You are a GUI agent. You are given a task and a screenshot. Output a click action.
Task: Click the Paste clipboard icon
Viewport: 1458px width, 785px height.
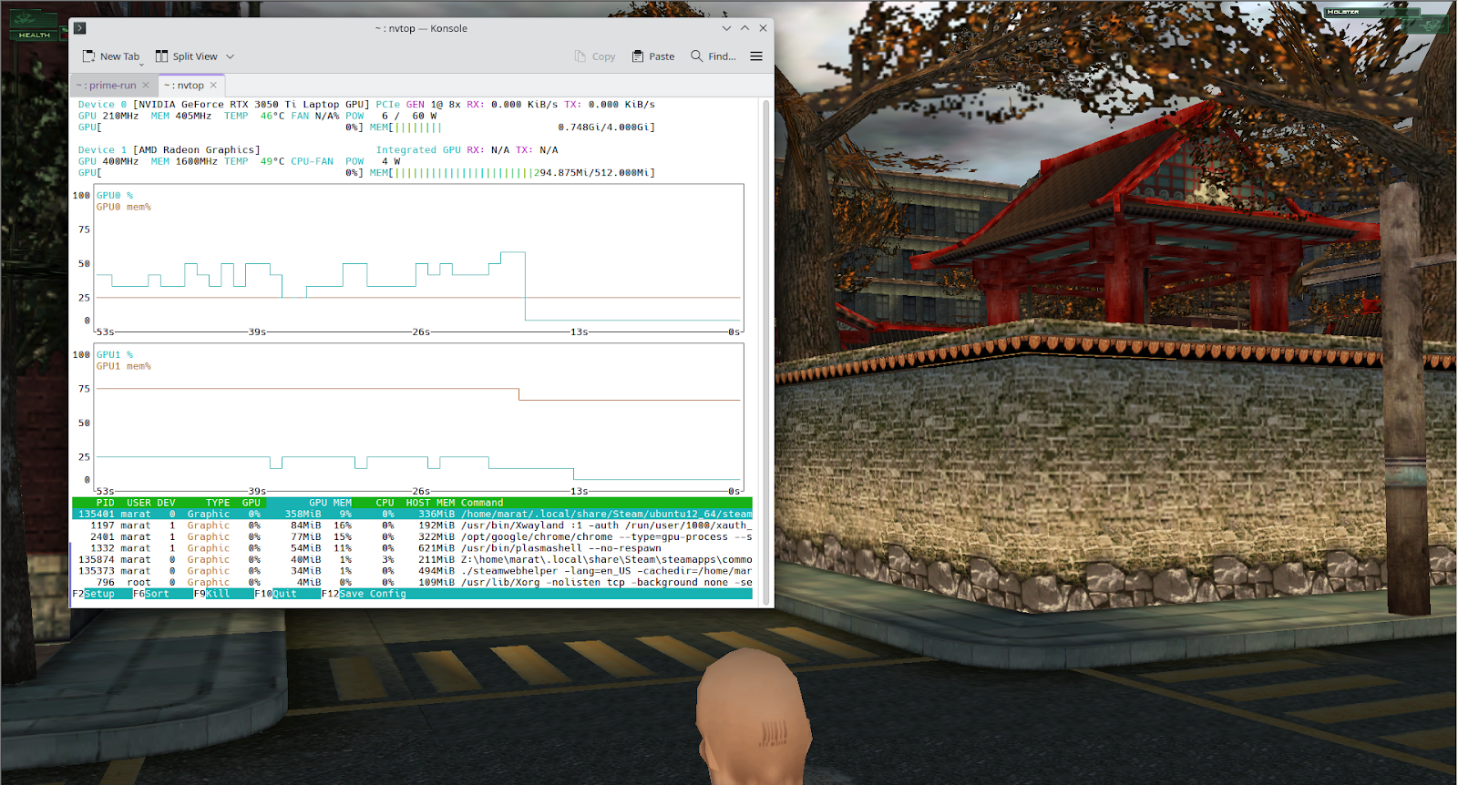tap(638, 56)
